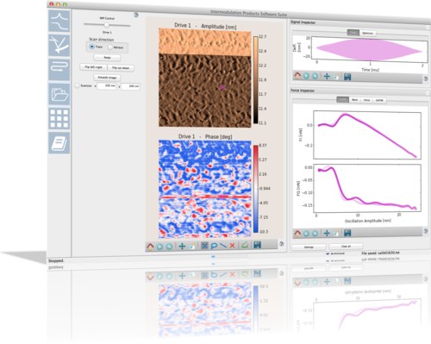Click the Swap button

tap(107, 58)
